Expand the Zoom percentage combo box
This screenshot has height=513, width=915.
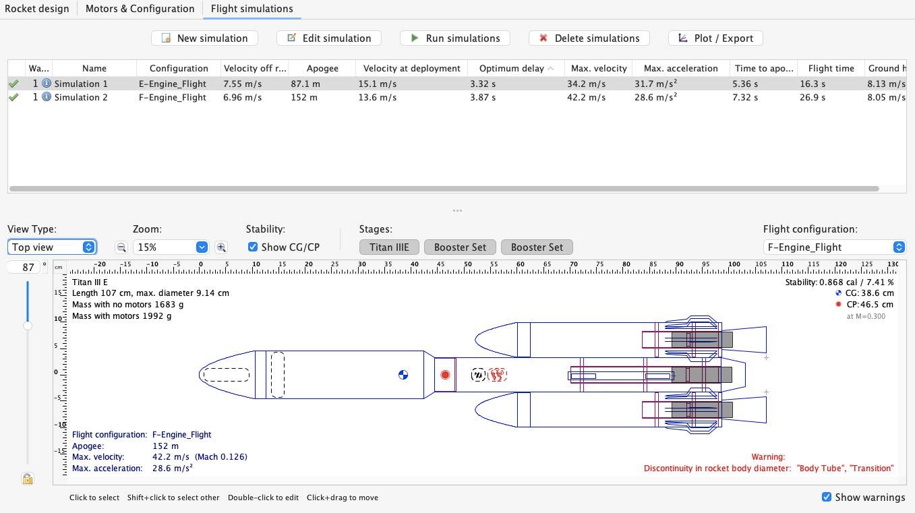point(171,247)
